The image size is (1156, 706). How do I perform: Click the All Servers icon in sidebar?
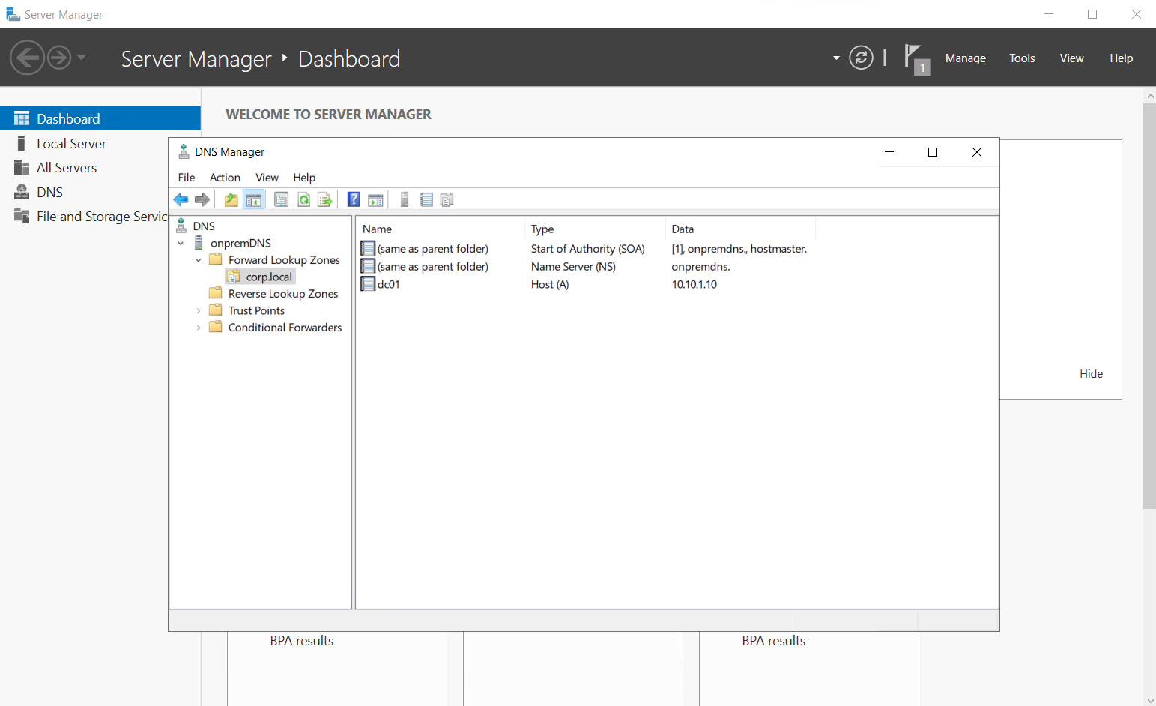click(x=22, y=168)
